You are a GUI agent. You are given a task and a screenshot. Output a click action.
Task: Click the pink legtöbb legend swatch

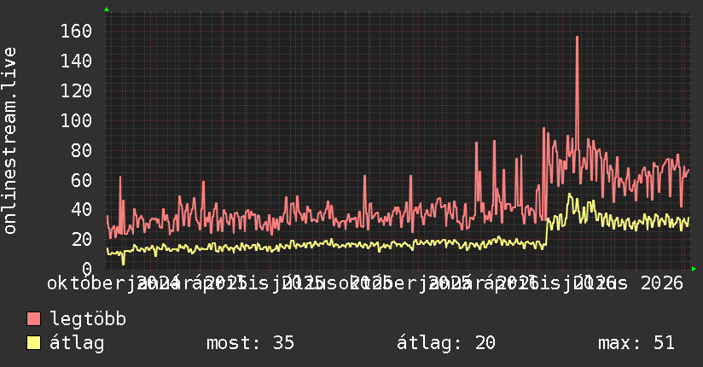(x=33, y=318)
